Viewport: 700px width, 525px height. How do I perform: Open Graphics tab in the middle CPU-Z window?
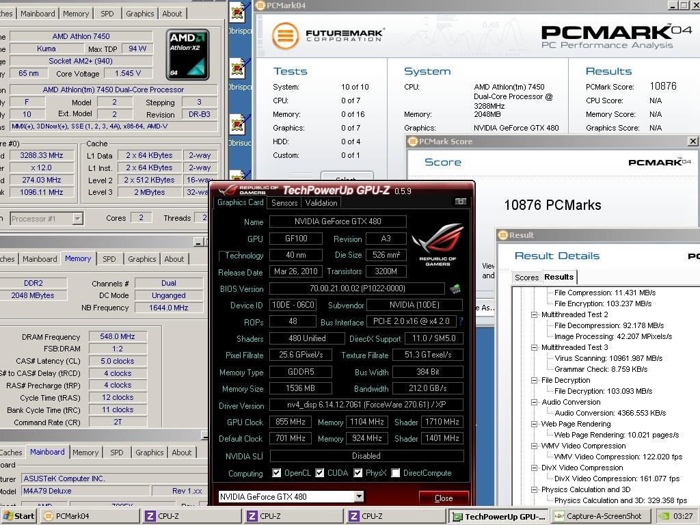tap(142, 259)
